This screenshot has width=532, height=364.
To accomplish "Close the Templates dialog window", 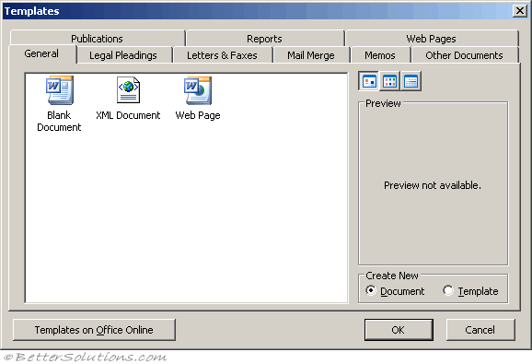I will pyautogui.click(x=520, y=11).
